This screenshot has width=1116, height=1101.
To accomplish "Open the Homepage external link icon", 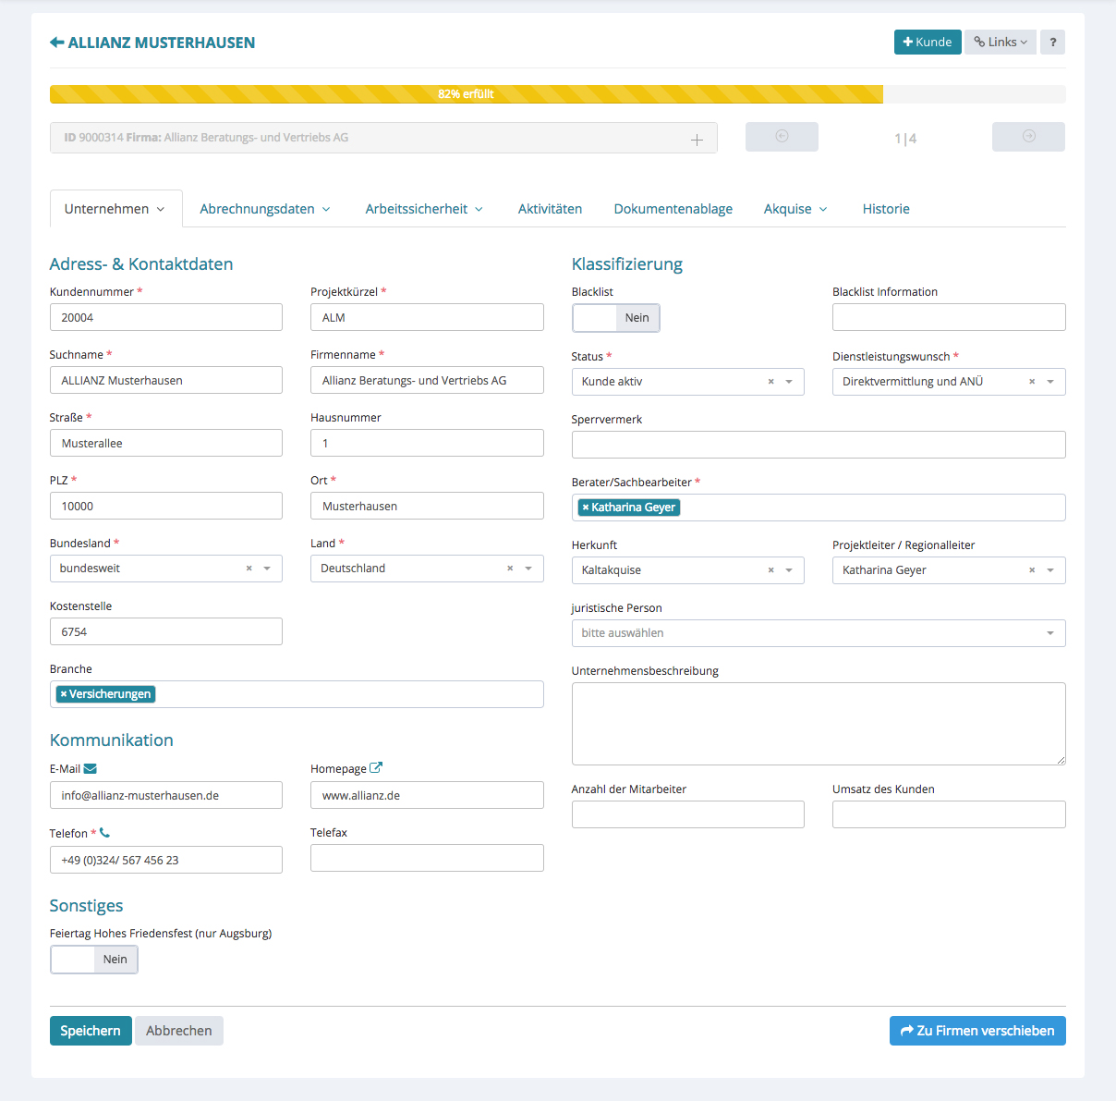I will (376, 767).
